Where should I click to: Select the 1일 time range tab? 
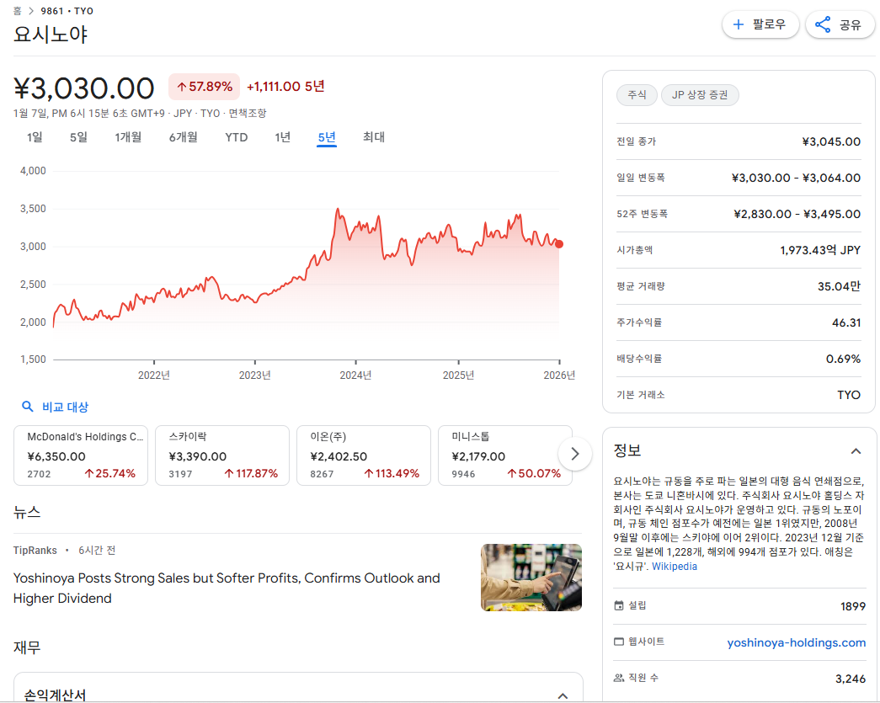[35, 137]
